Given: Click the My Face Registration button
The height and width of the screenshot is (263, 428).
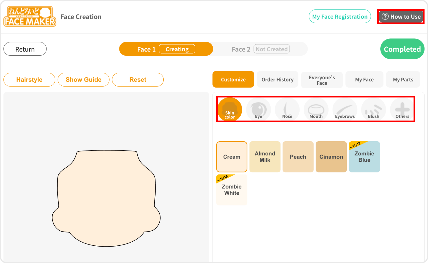Looking at the screenshot, I should [x=340, y=17].
